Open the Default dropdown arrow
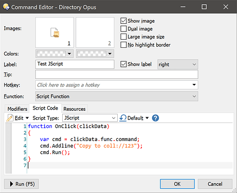This screenshot has height=193, width=237. click(x=147, y=118)
